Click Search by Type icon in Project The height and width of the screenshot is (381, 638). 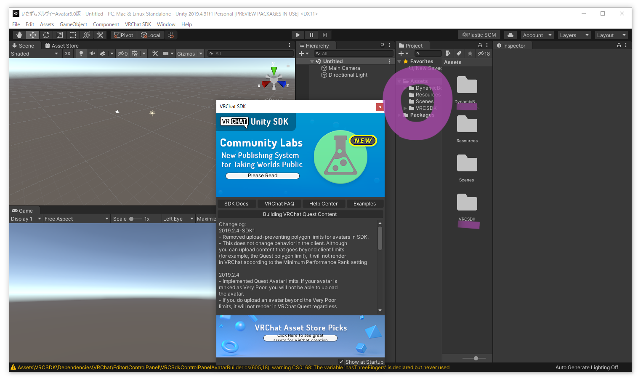pos(448,53)
